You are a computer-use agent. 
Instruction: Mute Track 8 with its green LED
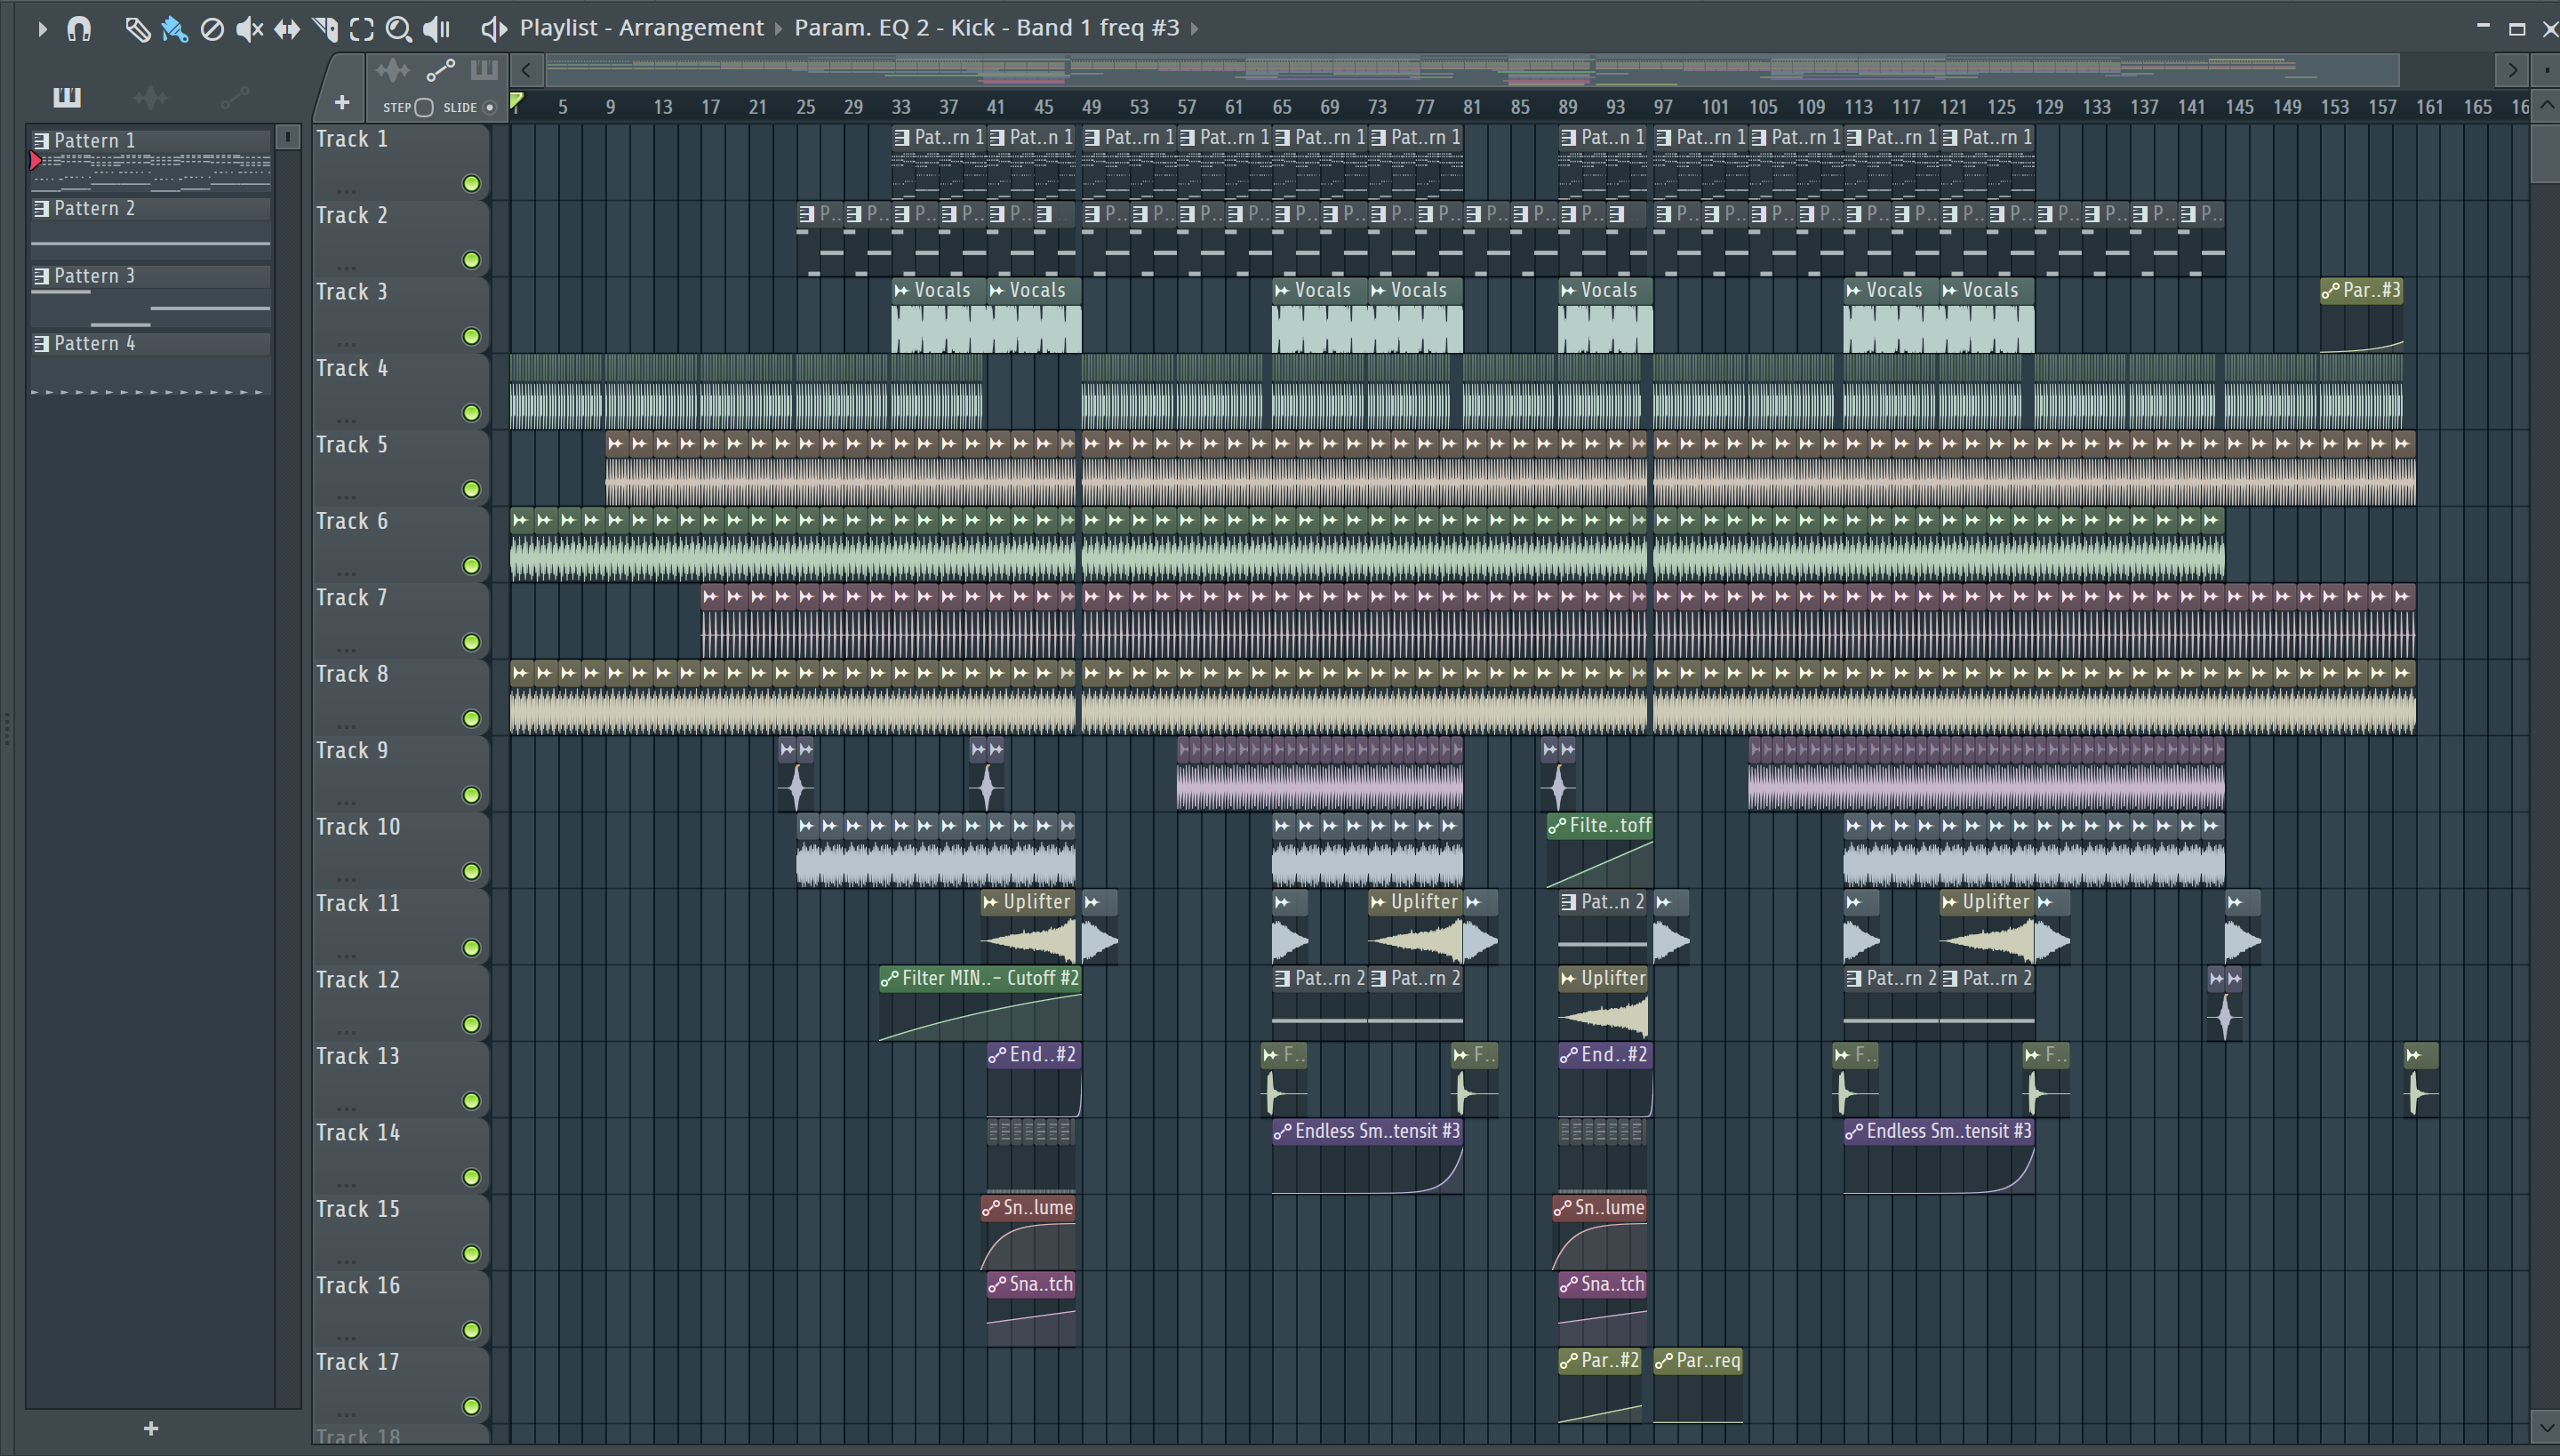pyautogui.click(x=471, y=718)
